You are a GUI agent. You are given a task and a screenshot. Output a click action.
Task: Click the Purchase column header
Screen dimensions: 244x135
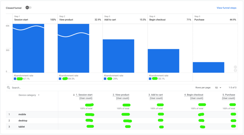(x=229, y=95)
